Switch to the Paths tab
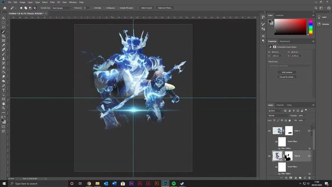Viewport: 332px width, 187px height. tap(289, 105)
